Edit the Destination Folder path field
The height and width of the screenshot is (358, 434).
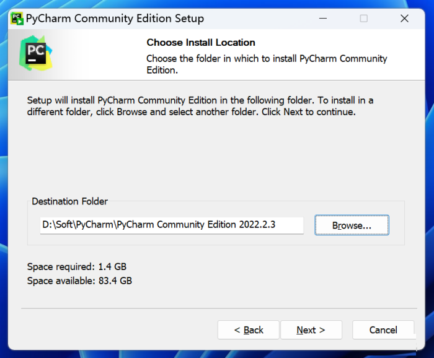[172, 225]
